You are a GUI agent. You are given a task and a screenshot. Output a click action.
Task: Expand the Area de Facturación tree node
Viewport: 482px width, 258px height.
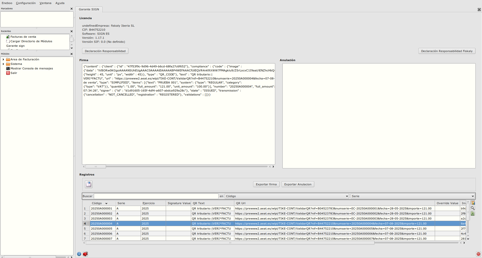click(3, 59)
